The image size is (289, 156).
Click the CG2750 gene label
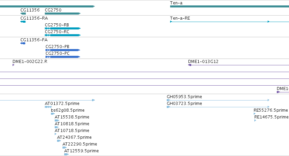click(x=53, y=10)
